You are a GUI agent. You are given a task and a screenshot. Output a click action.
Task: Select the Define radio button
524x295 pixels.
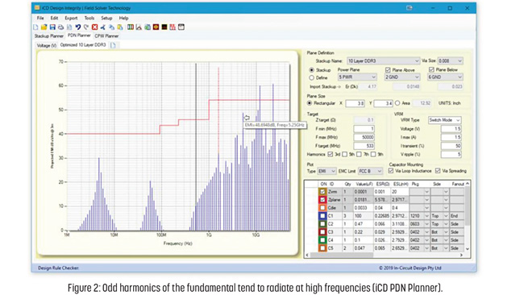point(311,77)
